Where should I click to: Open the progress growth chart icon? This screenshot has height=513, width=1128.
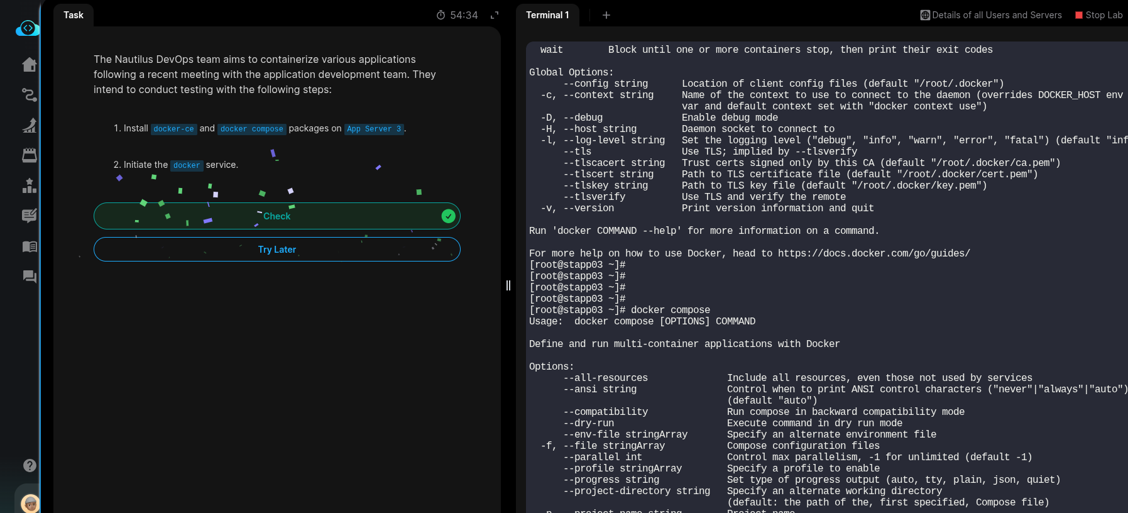[x=30, y=125]
